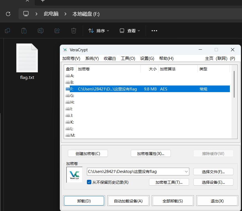Click volume path C:\Users\28421\D...\这里没有flag in list

coord(107,89)
